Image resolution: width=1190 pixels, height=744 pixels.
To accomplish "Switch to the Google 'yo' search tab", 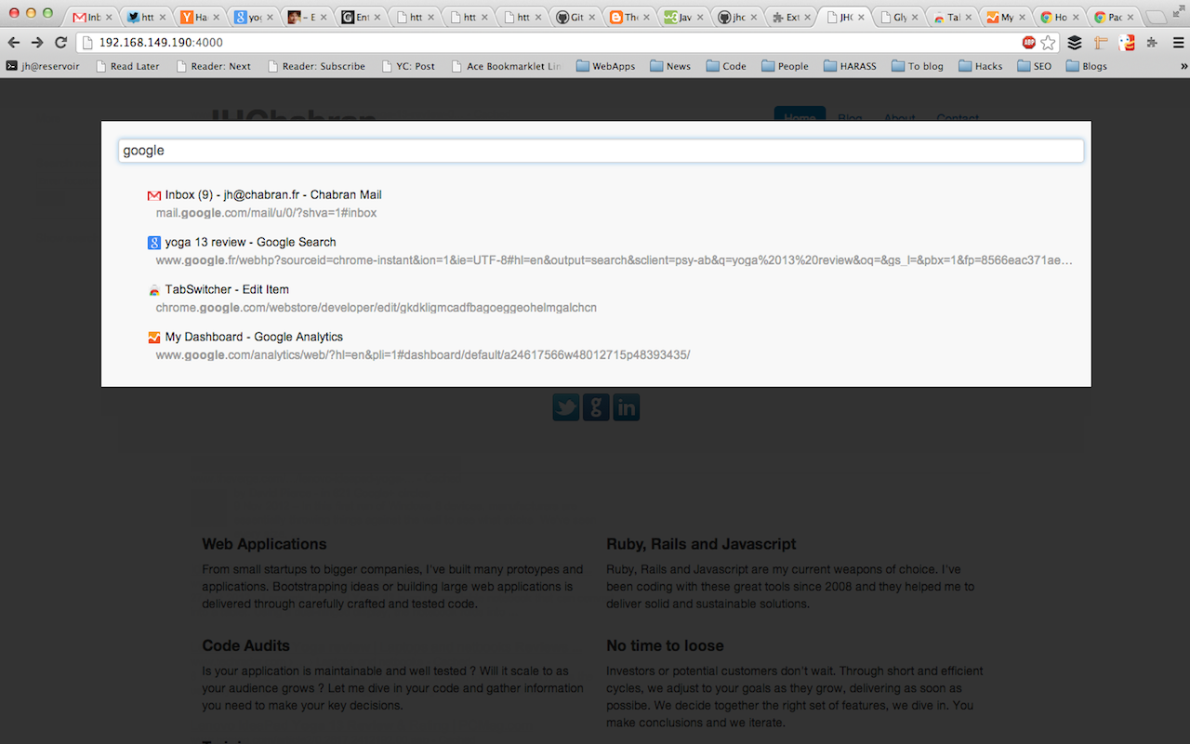I will 251,18.
